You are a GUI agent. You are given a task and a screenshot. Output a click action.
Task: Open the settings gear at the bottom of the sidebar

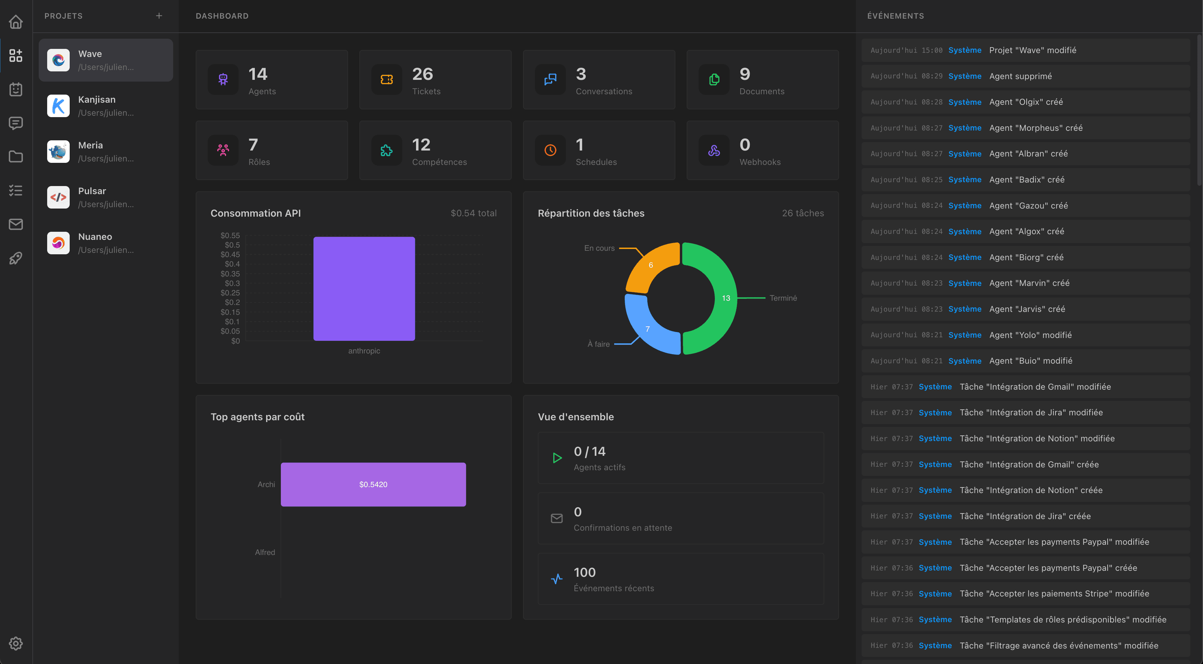[16, 644]
